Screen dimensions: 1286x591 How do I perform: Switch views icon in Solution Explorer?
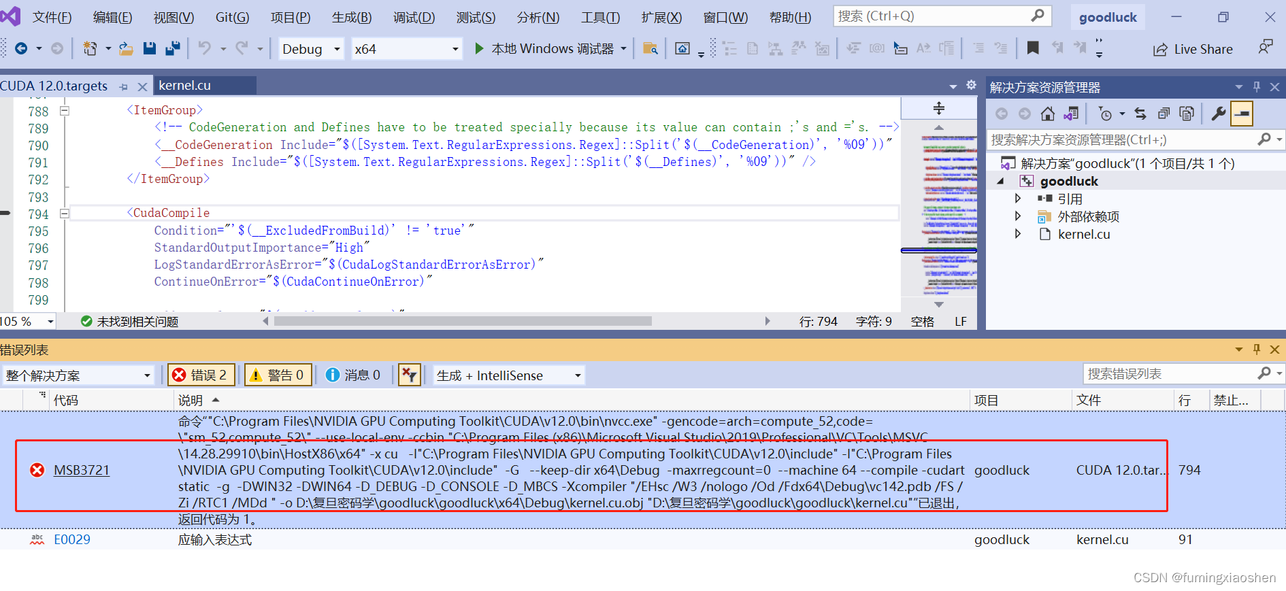point(1071,114)
